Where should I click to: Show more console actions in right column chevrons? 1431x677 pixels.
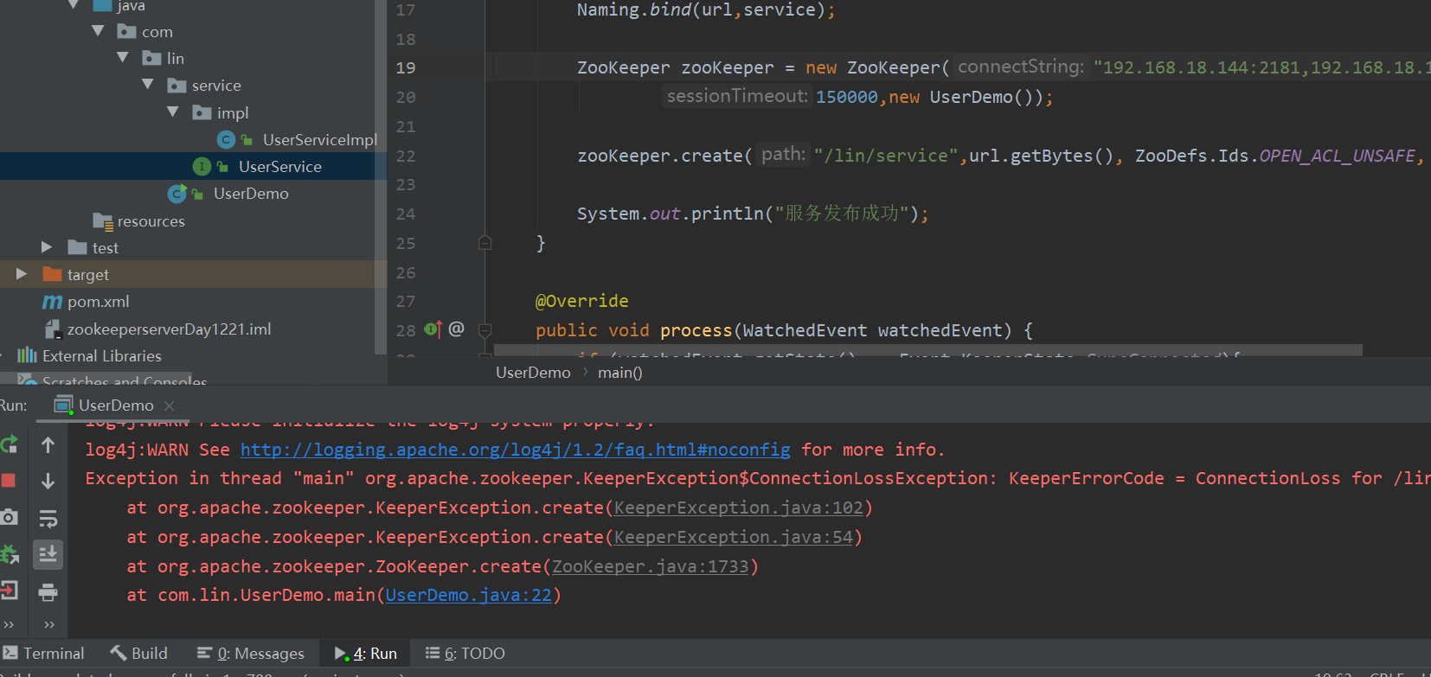49,624
